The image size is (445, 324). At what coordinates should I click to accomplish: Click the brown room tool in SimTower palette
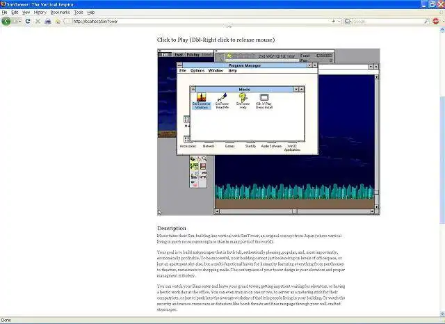(x=203, y=166)
